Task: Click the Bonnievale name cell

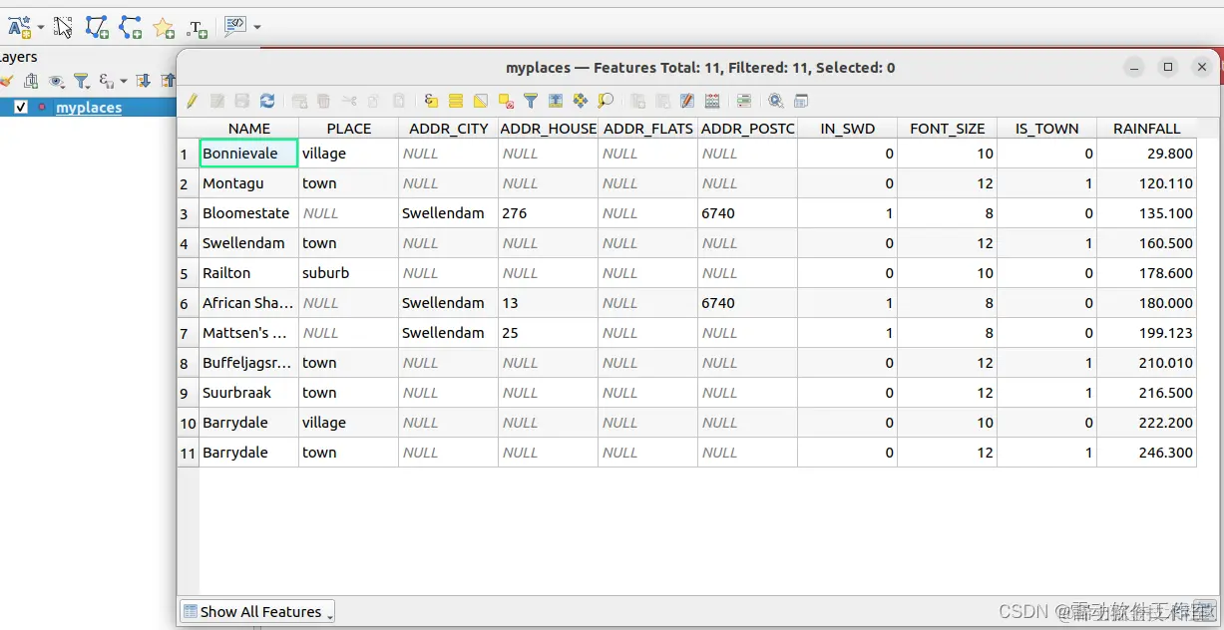Action: click(249, 154)
